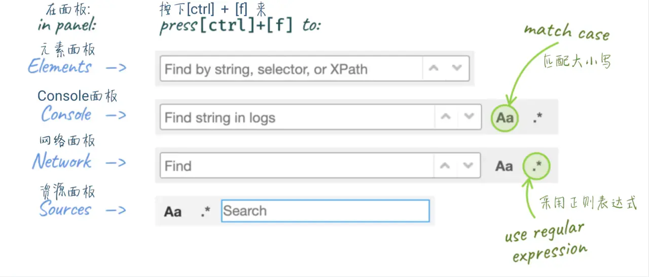Toggle .* regex beside Sources Search box

205,212
